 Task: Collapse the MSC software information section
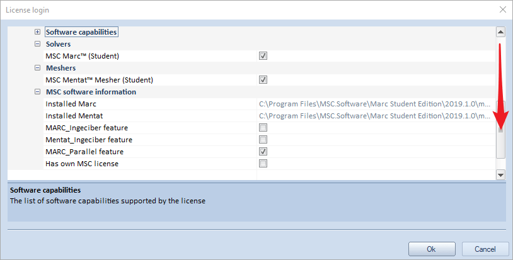[38, 92]
